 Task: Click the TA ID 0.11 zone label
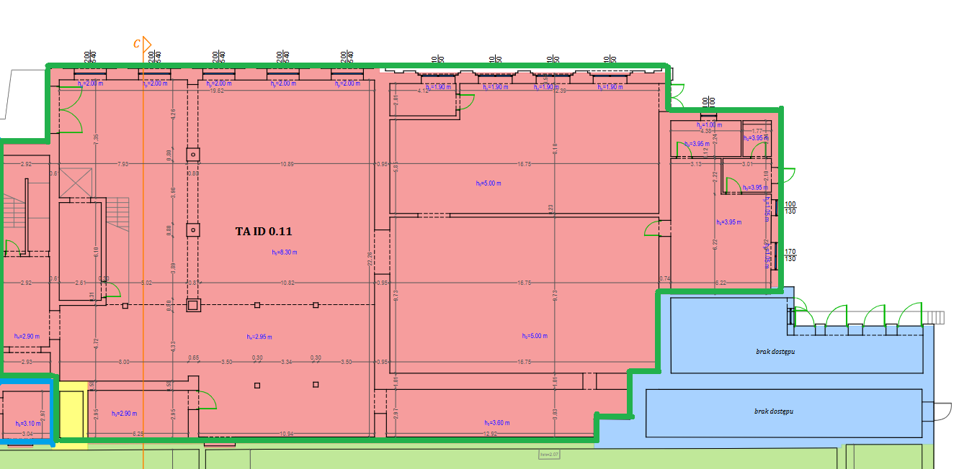pos(264,232)
